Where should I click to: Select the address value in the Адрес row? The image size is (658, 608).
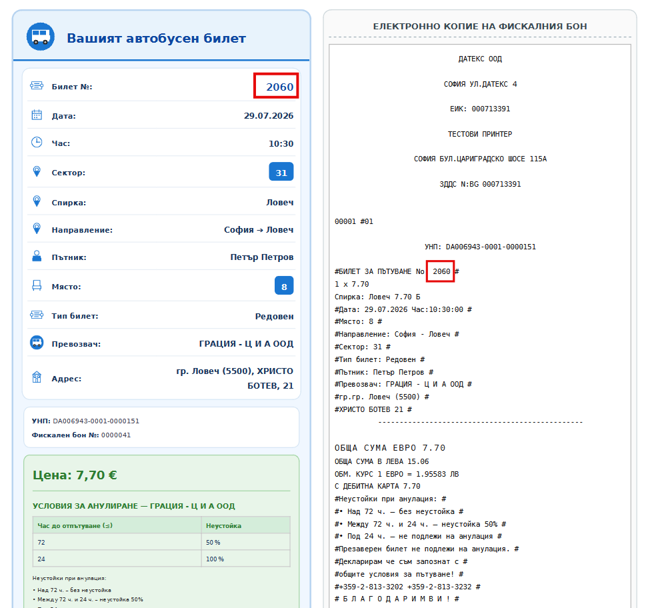coord(235,379)
